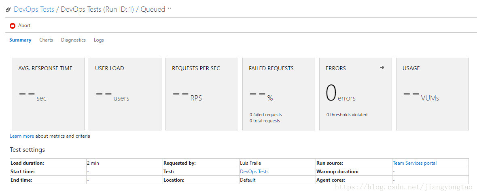This screenshot has width=477, height=195.
Task: Click the red Abort stop icon
Action: (13, 26)
